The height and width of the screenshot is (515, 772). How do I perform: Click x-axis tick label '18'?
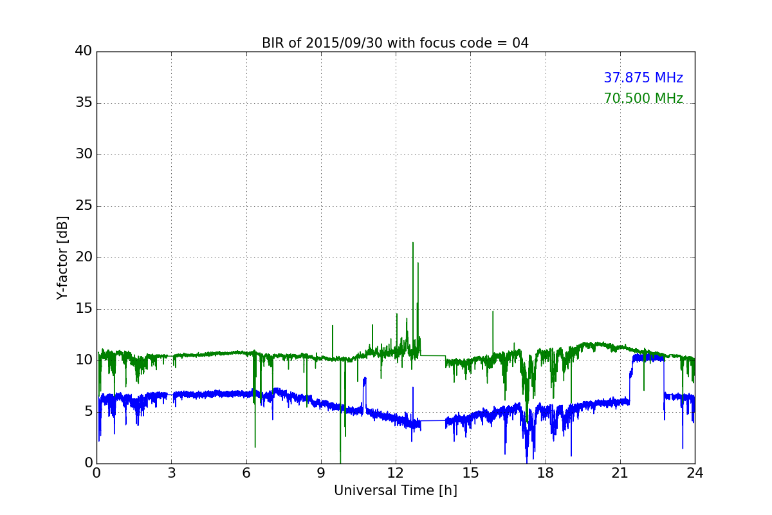(546, 473)
